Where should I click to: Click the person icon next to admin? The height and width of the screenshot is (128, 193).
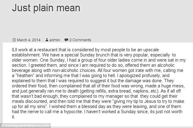coord(47,40)
